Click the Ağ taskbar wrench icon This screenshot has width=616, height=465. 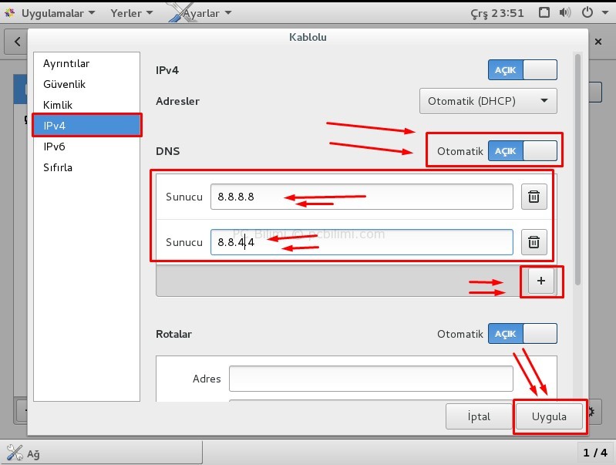(x=15, y=452)
